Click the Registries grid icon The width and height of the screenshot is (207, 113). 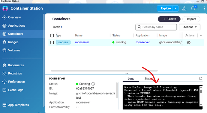click(4, 74)
